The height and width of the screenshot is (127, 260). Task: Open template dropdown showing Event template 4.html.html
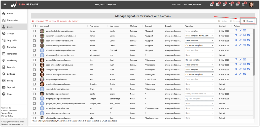(x=199, y=36)
